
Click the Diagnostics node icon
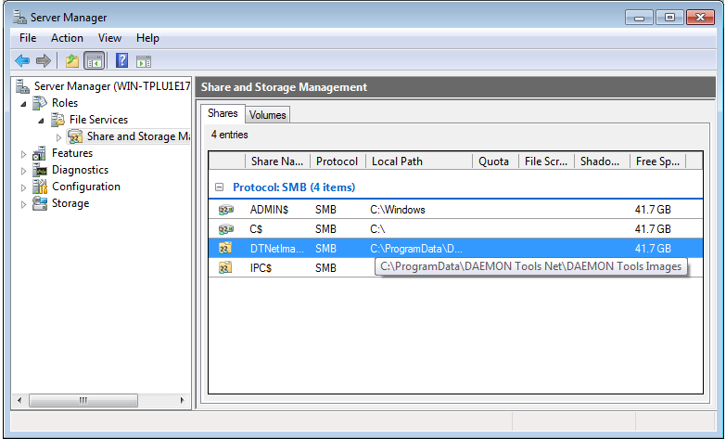[40, 170]
